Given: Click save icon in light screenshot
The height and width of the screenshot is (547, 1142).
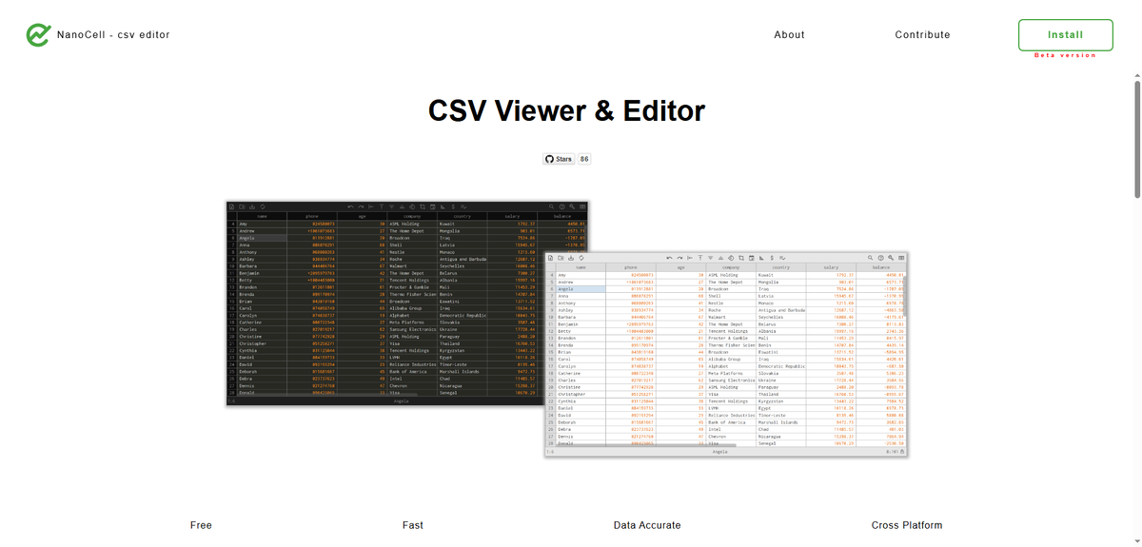Looking at the screenshot, I should pyautogui.click(x=571, y=258).
